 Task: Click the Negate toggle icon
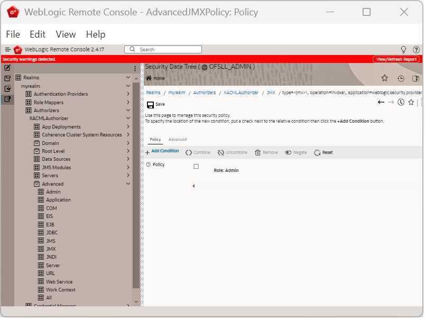coord(289,153)
